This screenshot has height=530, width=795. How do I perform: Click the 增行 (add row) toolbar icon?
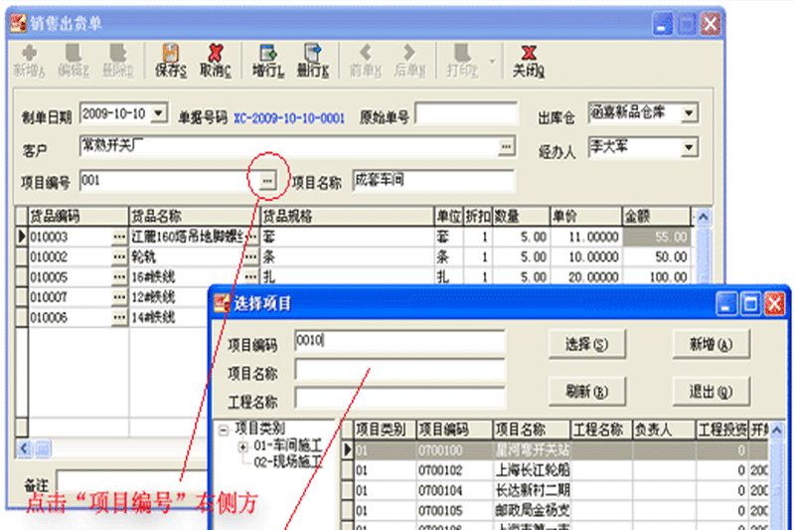pyautogui.click(x=267, y=61)
